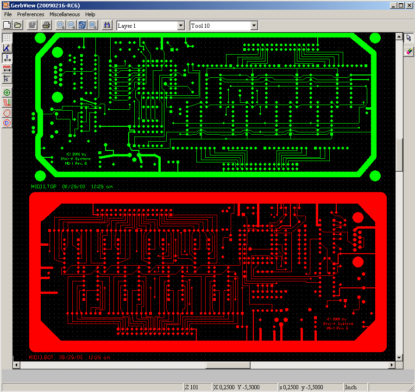Toggle filled pads display with green circle icon
This screenshot has width=415, height=392.
(7, 93)
